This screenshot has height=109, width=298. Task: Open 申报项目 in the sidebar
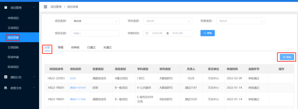(13, 18)
